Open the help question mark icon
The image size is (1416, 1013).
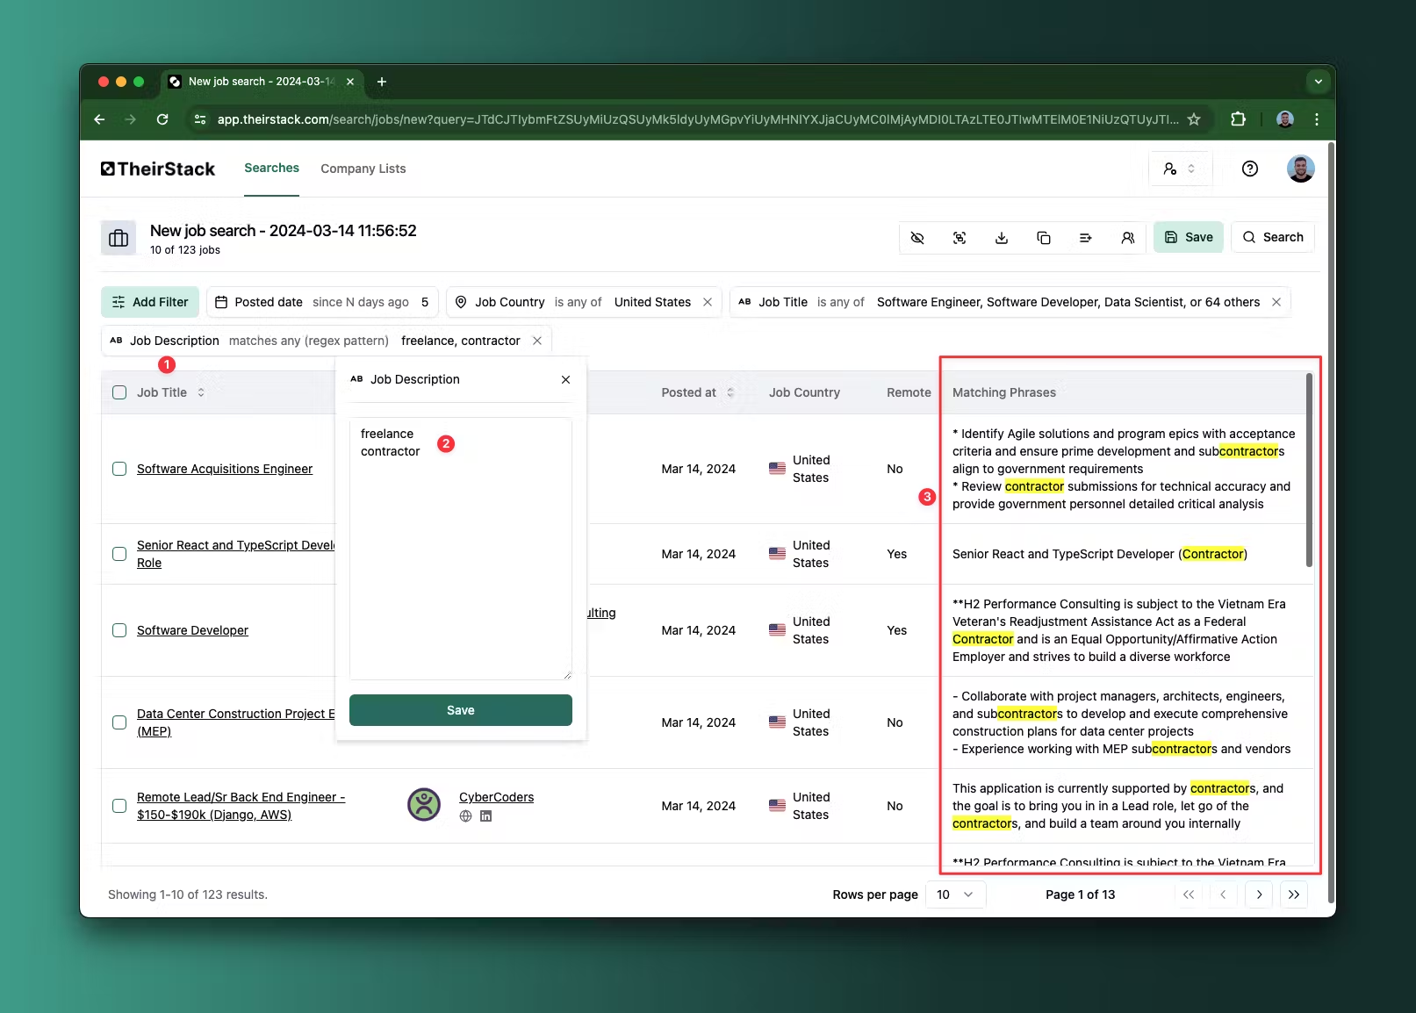(1250, 169)
